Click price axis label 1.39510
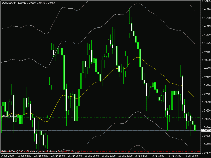 [x=206, y=102]
